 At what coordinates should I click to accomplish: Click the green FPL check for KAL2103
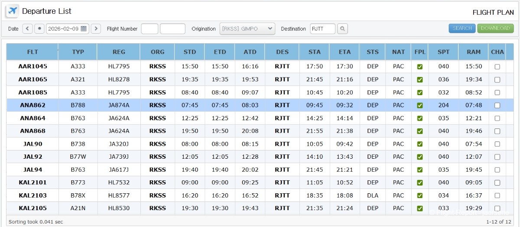point(419,195)
